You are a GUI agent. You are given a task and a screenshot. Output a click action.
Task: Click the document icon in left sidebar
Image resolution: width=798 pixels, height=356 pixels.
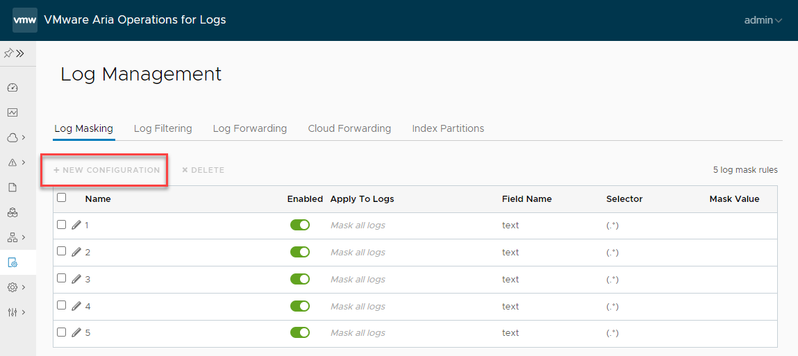(x=12, y=187)
